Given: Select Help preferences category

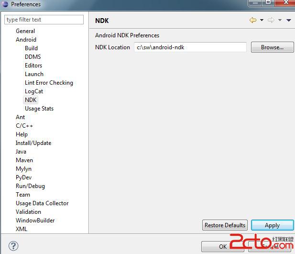Looking at the screenshot, I should tap(22, 134).
